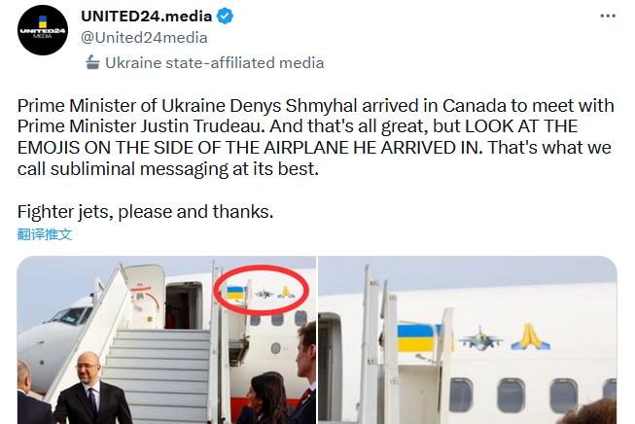
Task: Click the Ukraine flag emoji on the plane
Action: [419, 339]
